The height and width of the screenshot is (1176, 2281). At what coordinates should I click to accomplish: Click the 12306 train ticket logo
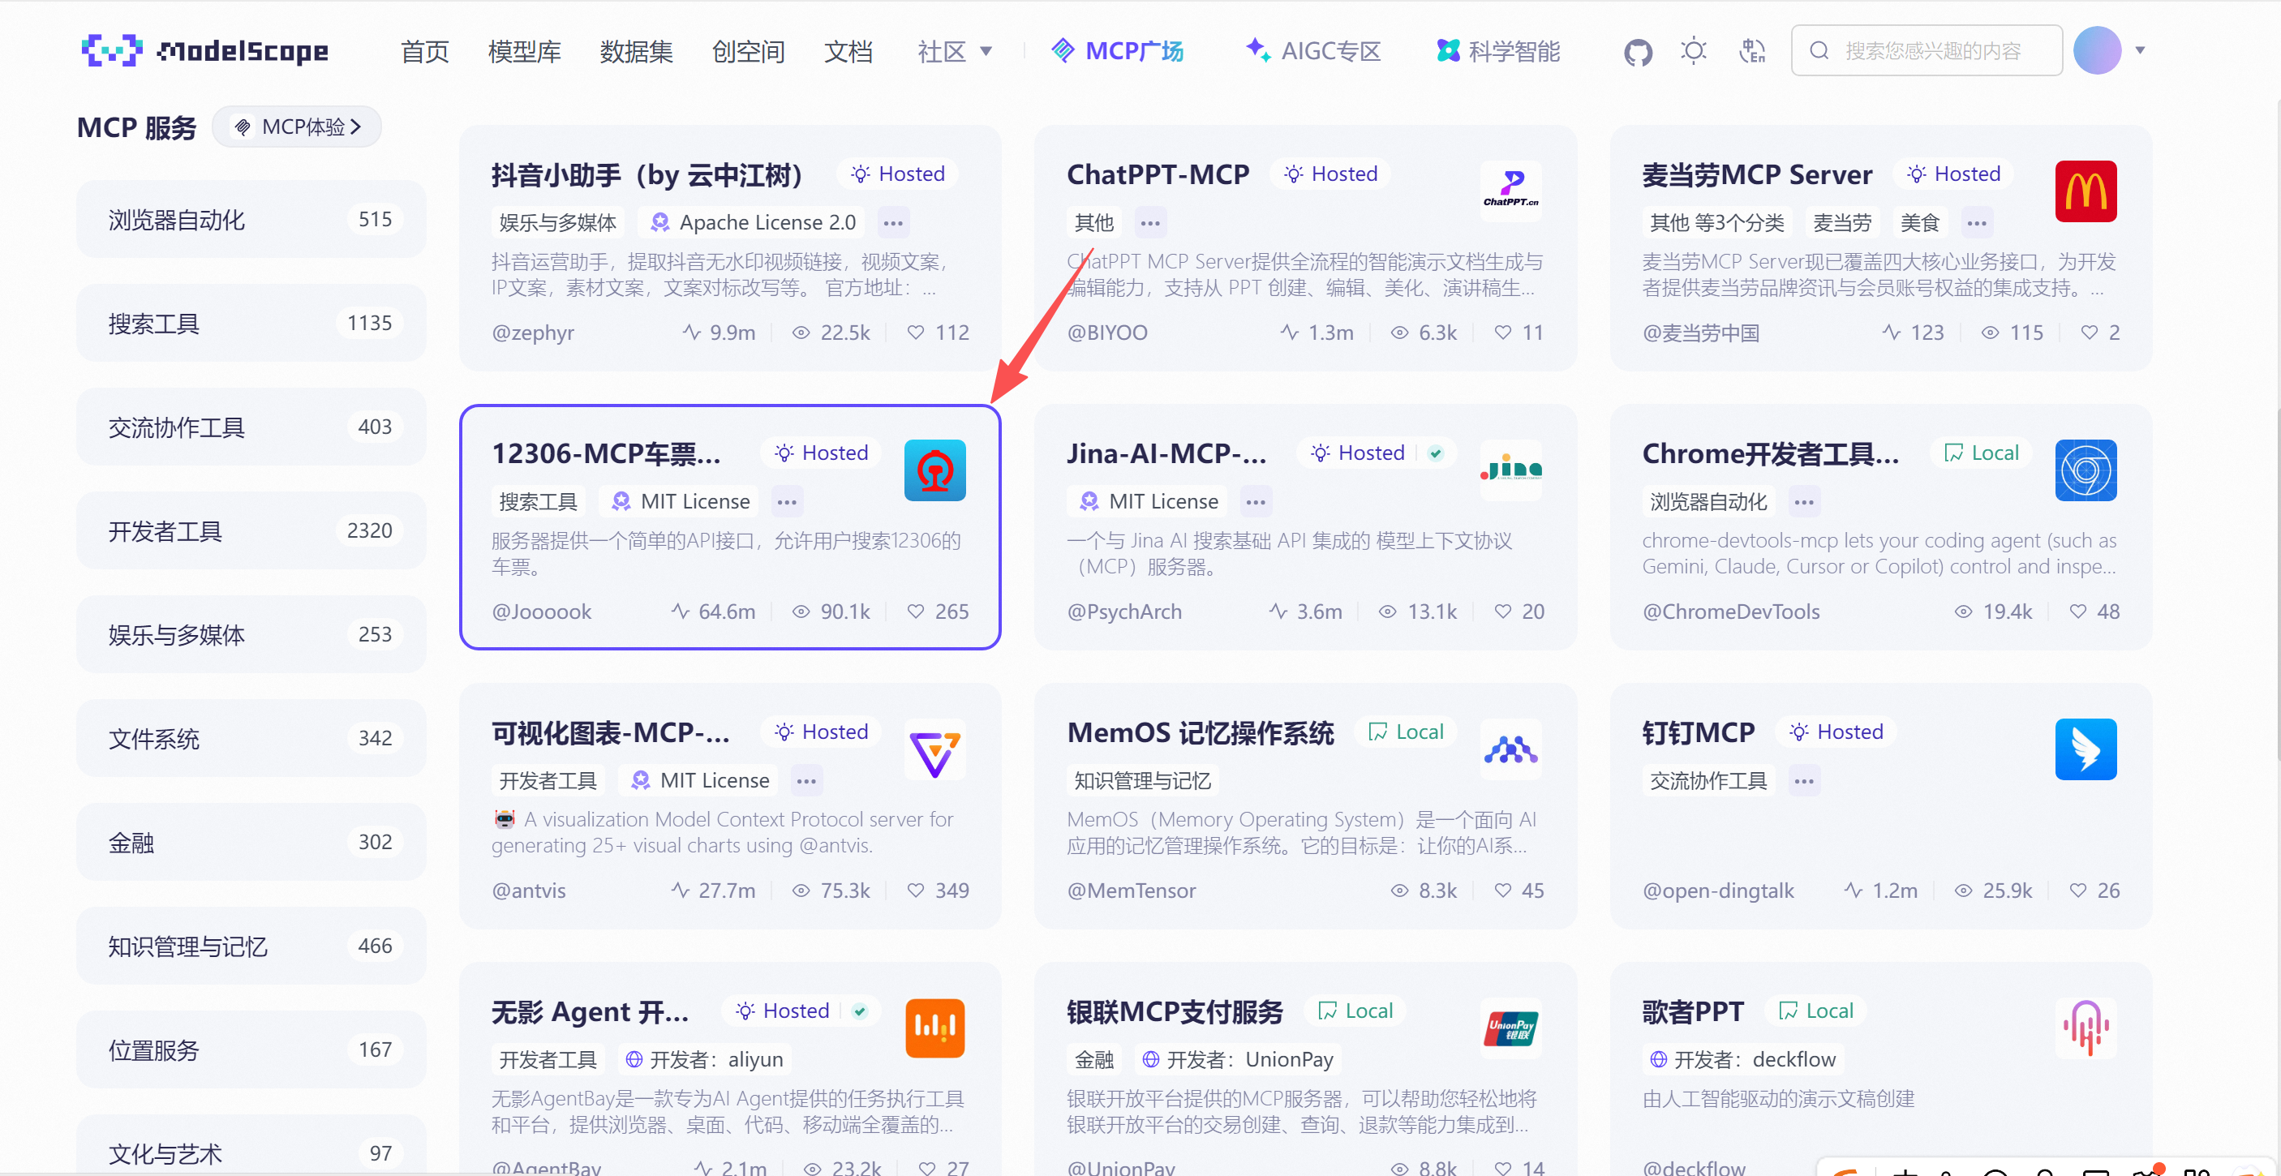[935, 470]
